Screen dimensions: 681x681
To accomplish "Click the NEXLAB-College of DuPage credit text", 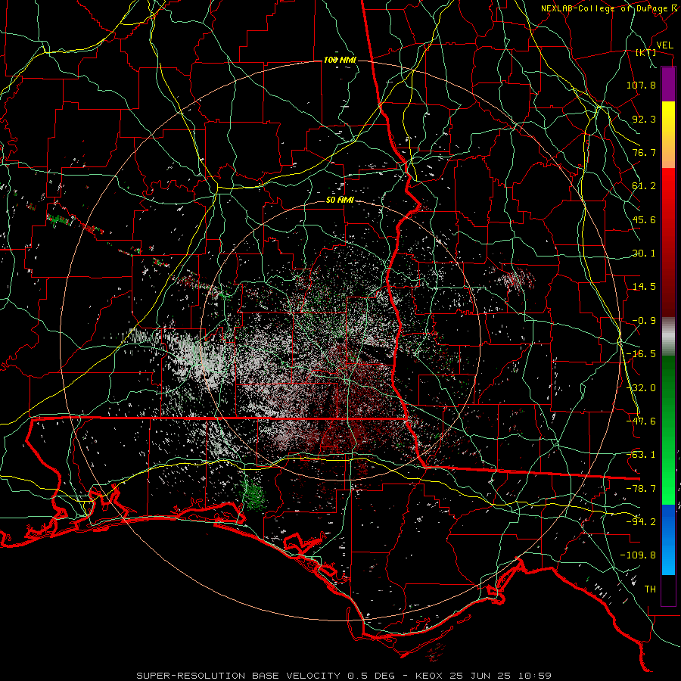I will coord(604,8).
